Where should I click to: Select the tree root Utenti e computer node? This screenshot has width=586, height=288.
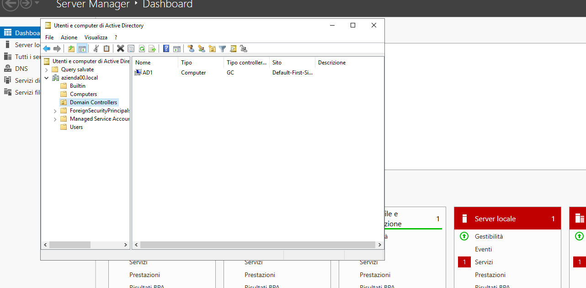pyautogui.click(x=91, y=61)
